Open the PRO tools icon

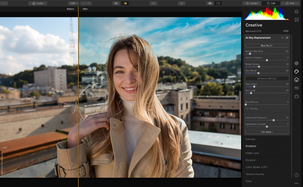click(x=296, y=88)
